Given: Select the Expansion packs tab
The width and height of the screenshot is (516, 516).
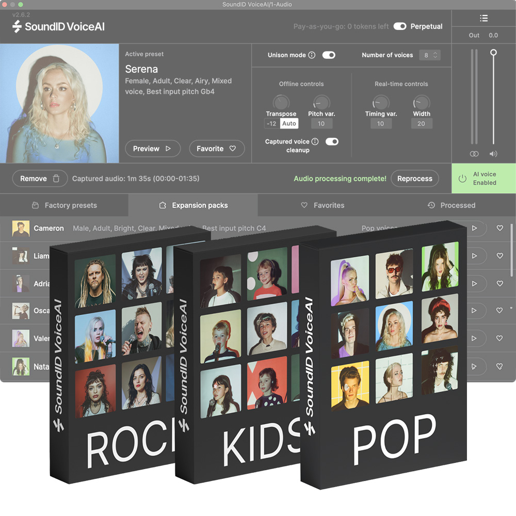Looking at the screenshot, I should [x=193, y=205].
